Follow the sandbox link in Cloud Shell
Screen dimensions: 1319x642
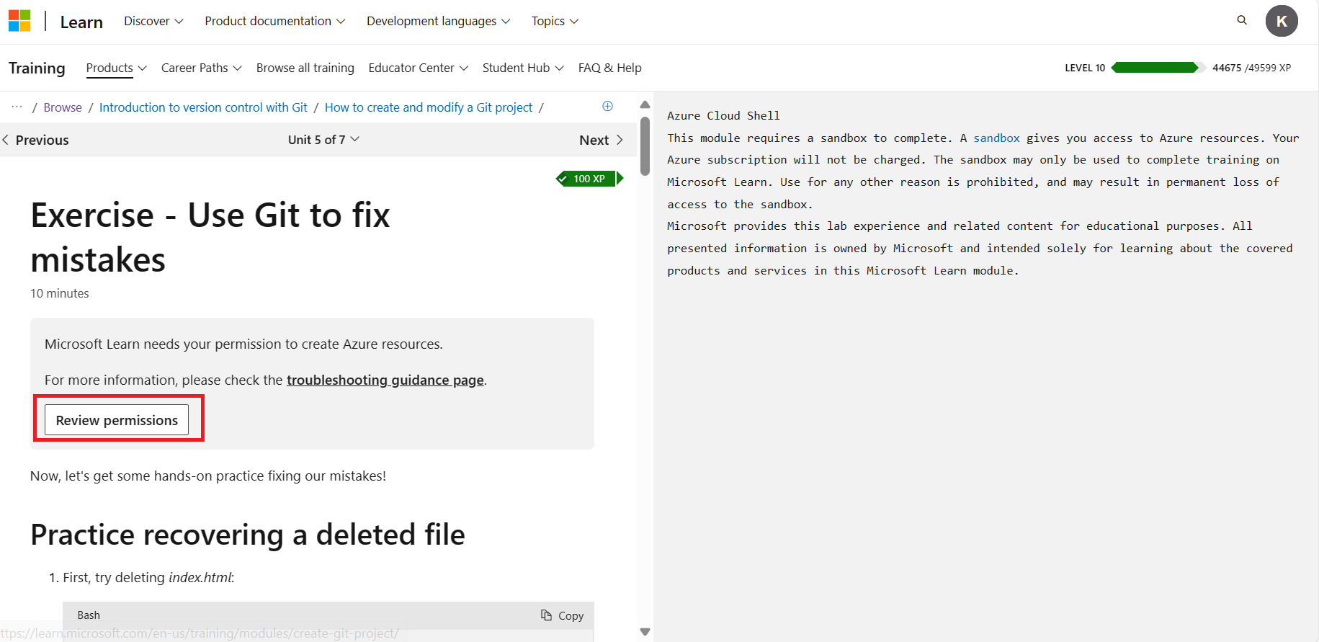coord(996,138)
